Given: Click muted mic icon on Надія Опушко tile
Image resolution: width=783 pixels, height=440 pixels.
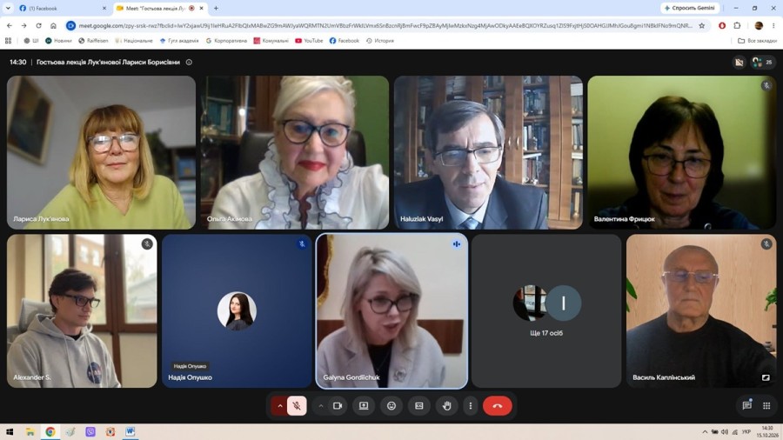Looking at the screenshot, I should (x=302, y=244).
